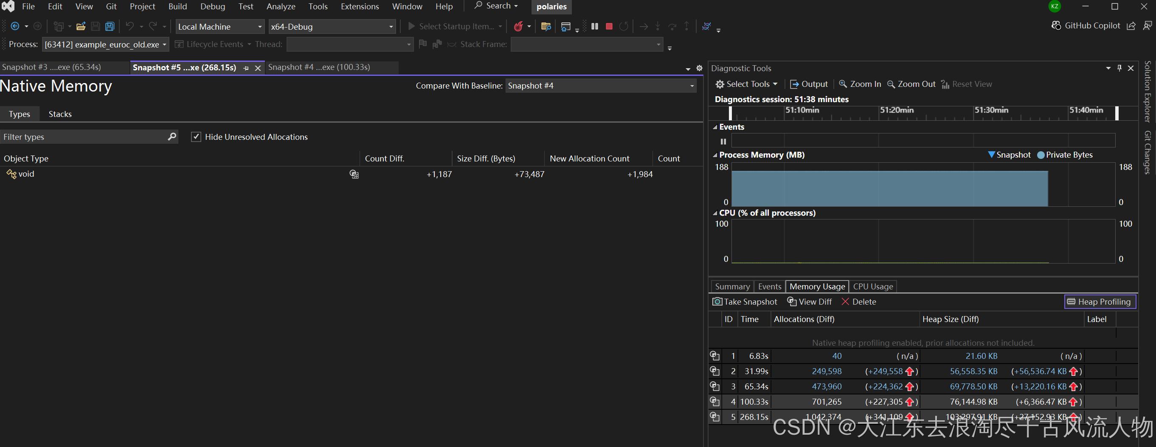Open heap size link 69,778.50 KB

(973, 386)
